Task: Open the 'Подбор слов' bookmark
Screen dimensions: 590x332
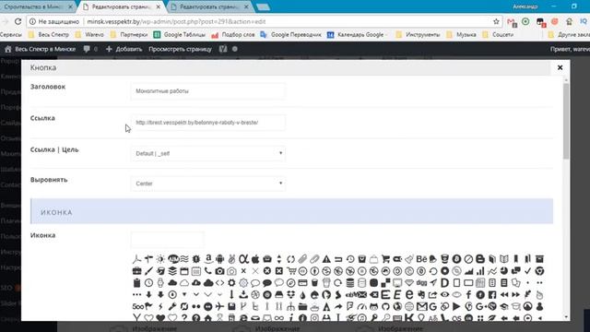Action: click(x=233, y=35)
